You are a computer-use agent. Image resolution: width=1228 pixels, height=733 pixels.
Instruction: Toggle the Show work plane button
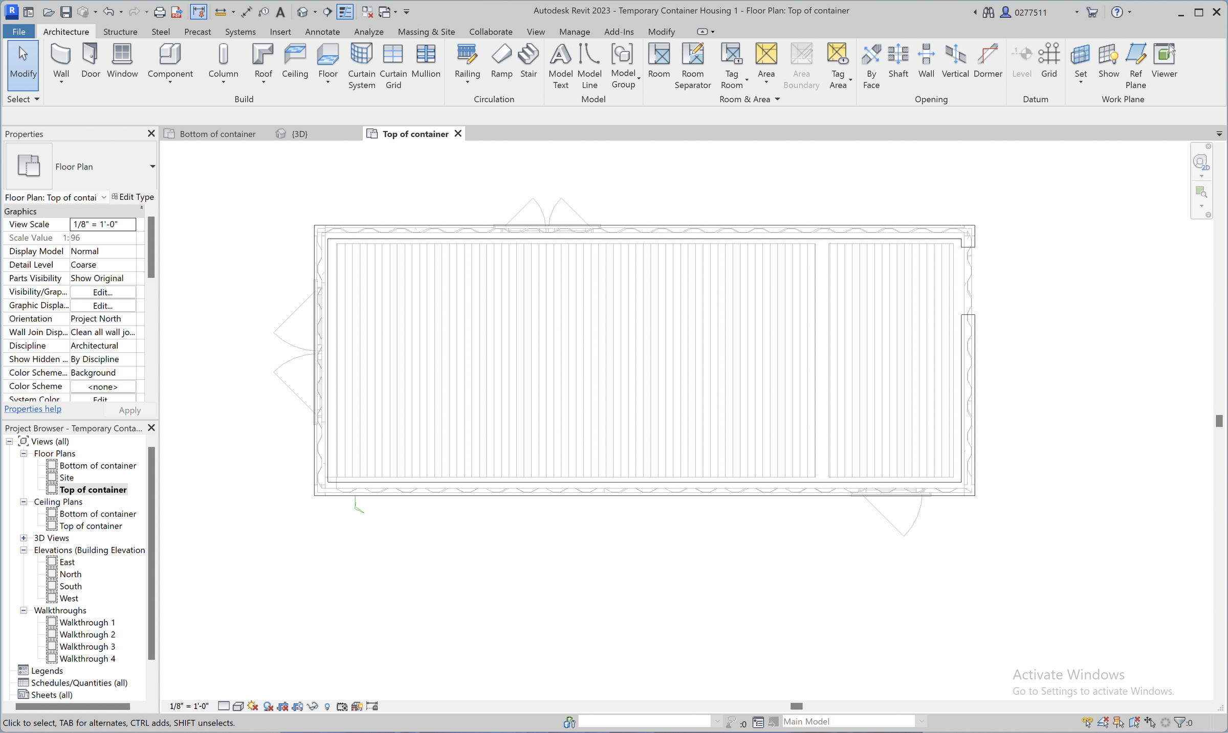tap(1108, 61)
